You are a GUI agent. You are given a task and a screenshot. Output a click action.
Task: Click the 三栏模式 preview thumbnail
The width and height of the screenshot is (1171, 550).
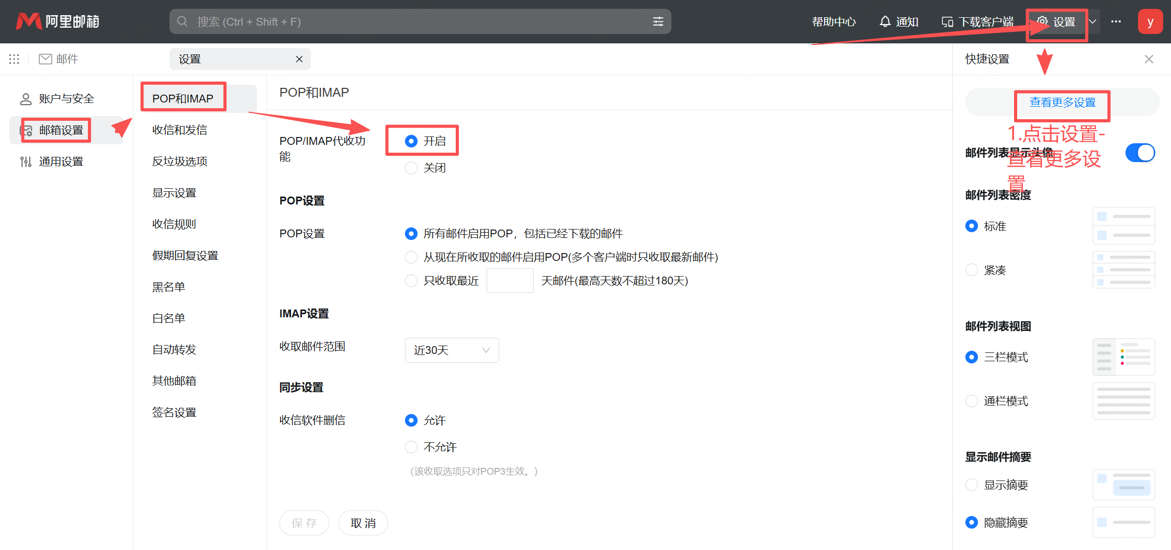pyautogui.click(x=1124, y=357)
